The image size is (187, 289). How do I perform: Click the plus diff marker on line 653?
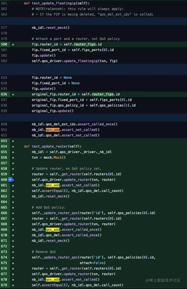pos(13,141)
